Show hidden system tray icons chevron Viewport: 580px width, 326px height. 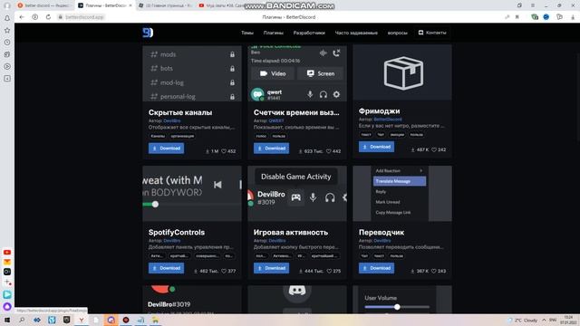tap(544, 320)
